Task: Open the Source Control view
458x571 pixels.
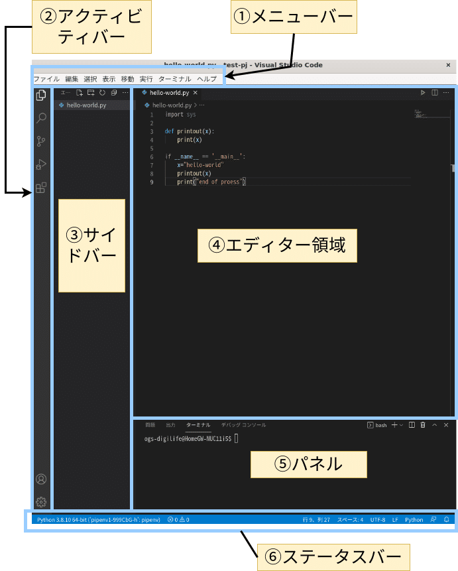Action: click(41, 141)
